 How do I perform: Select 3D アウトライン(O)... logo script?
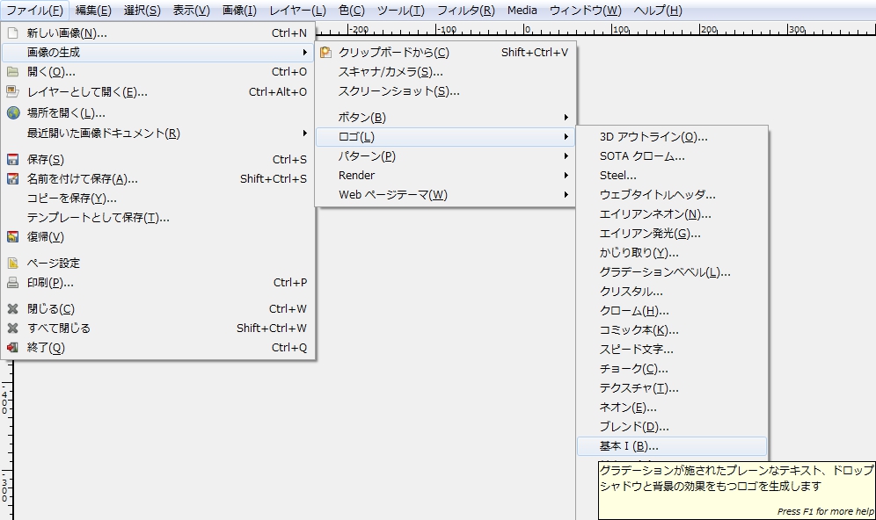click(672, 137)
